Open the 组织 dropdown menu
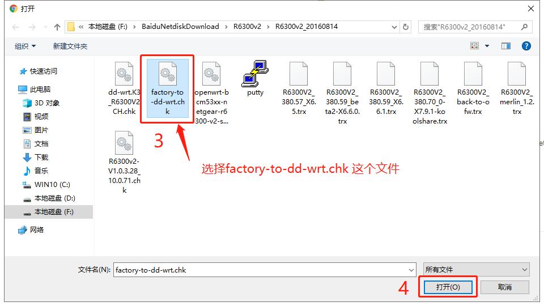Viewport: 544px width, 306px height. tap(25, 46)
